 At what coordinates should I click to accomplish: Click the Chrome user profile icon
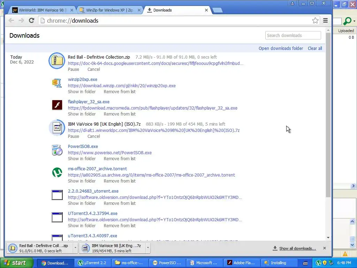293,3
